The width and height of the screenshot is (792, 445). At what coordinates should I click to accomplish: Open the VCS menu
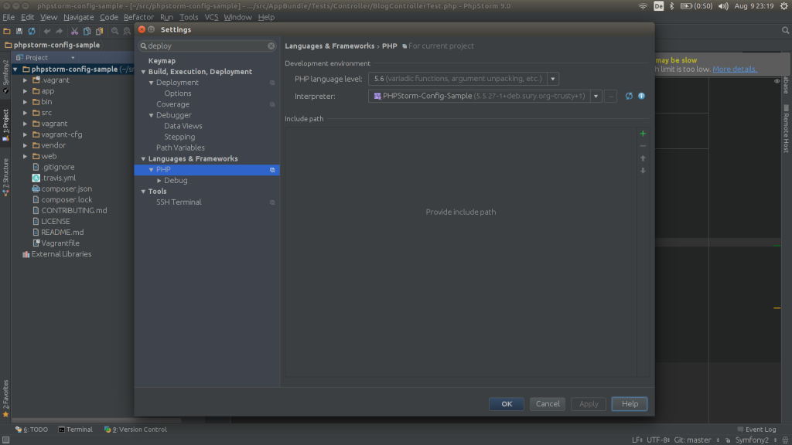pyautogui.click(x=211, y=17)
